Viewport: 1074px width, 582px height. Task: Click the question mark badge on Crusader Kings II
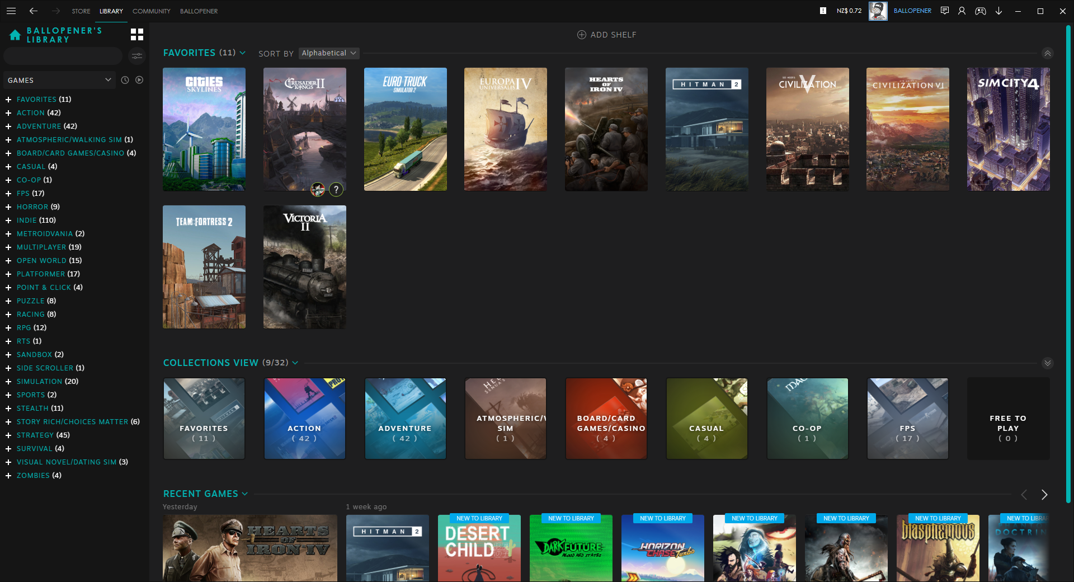pyautogui.click(x=336, y=190)
